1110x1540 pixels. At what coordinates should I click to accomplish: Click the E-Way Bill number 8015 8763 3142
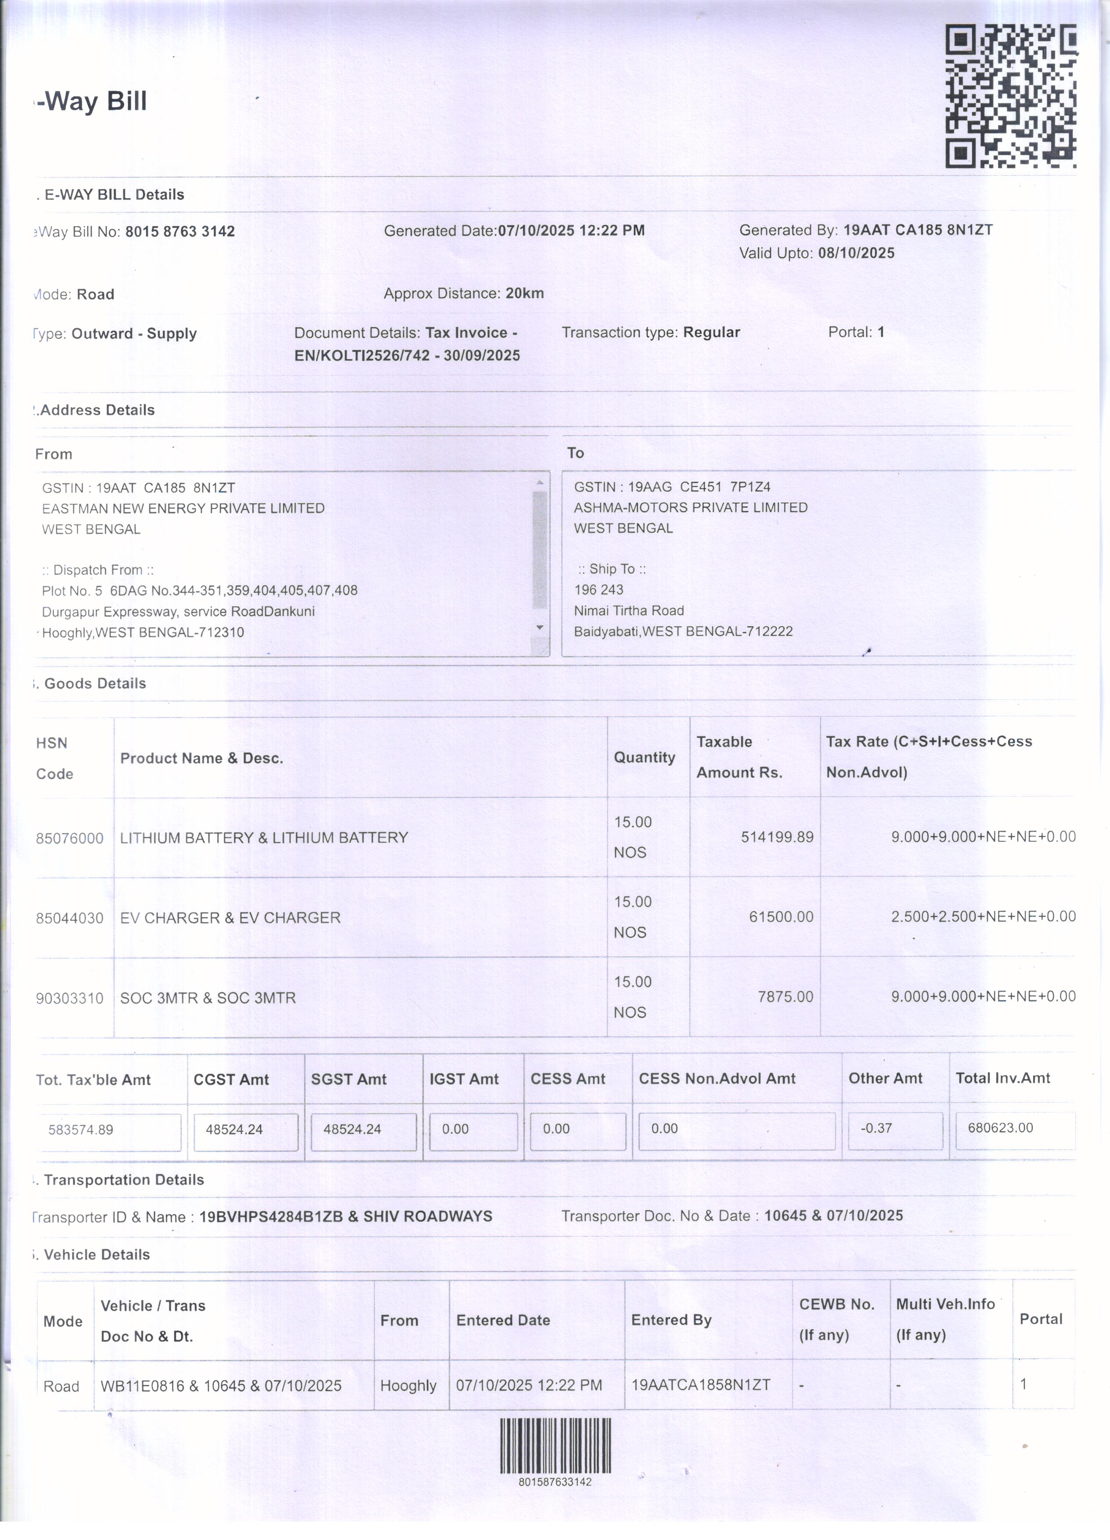click(180, 231)
